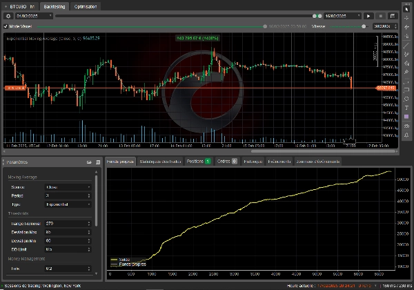Select the trend line drawing tool
Viewport: 414px width, 290px height.
point(406,46)
